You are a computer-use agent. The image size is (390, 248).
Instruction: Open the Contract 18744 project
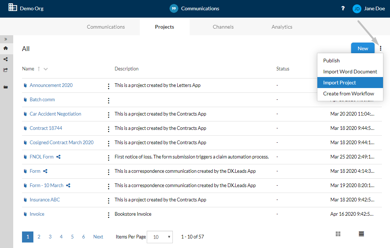(46, 128)
